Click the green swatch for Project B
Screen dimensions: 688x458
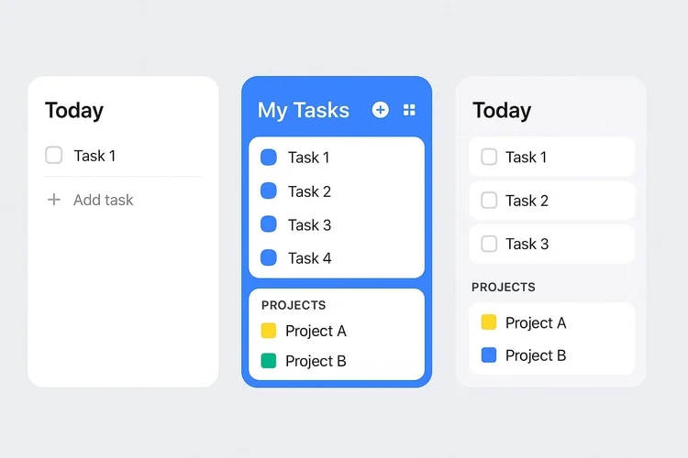[269, 361]
